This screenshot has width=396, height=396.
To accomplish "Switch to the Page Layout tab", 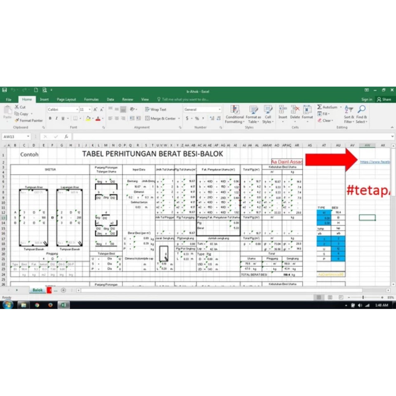I will click(66, 99).
